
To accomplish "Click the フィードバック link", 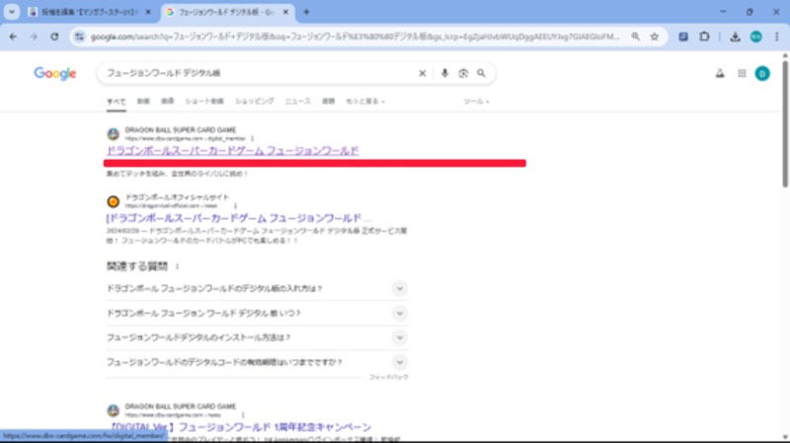I will [388, 377].
